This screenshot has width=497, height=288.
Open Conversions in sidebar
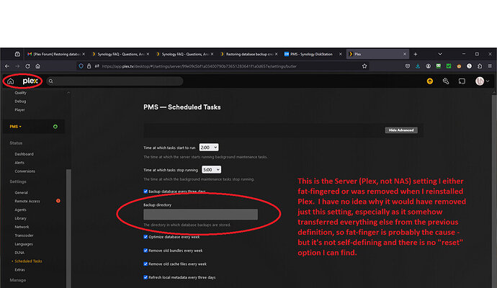(x=25, y=171)
